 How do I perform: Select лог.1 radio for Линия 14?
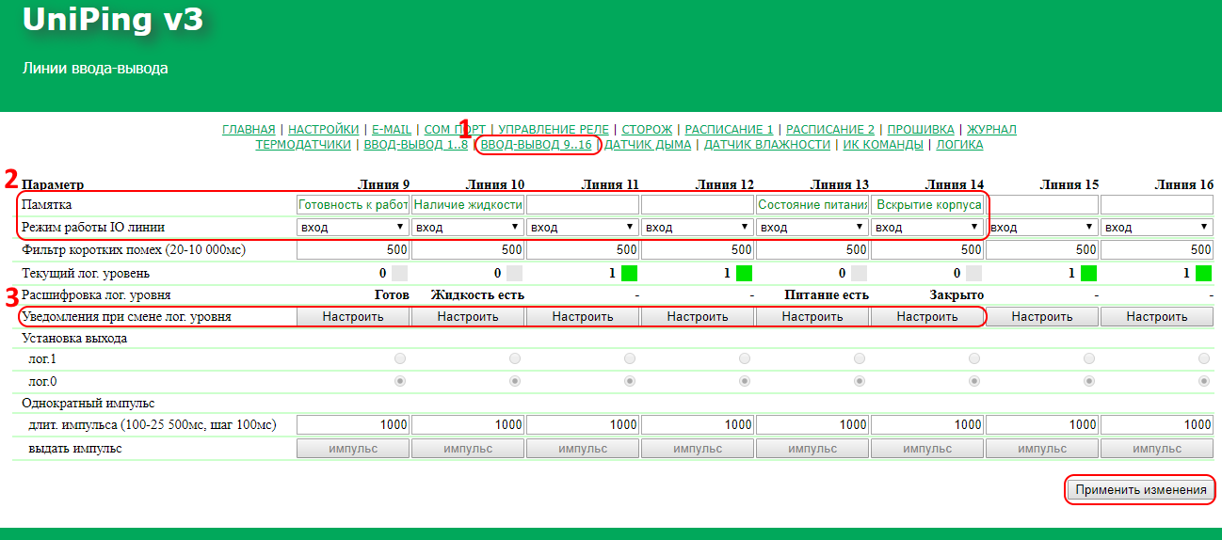974,359
